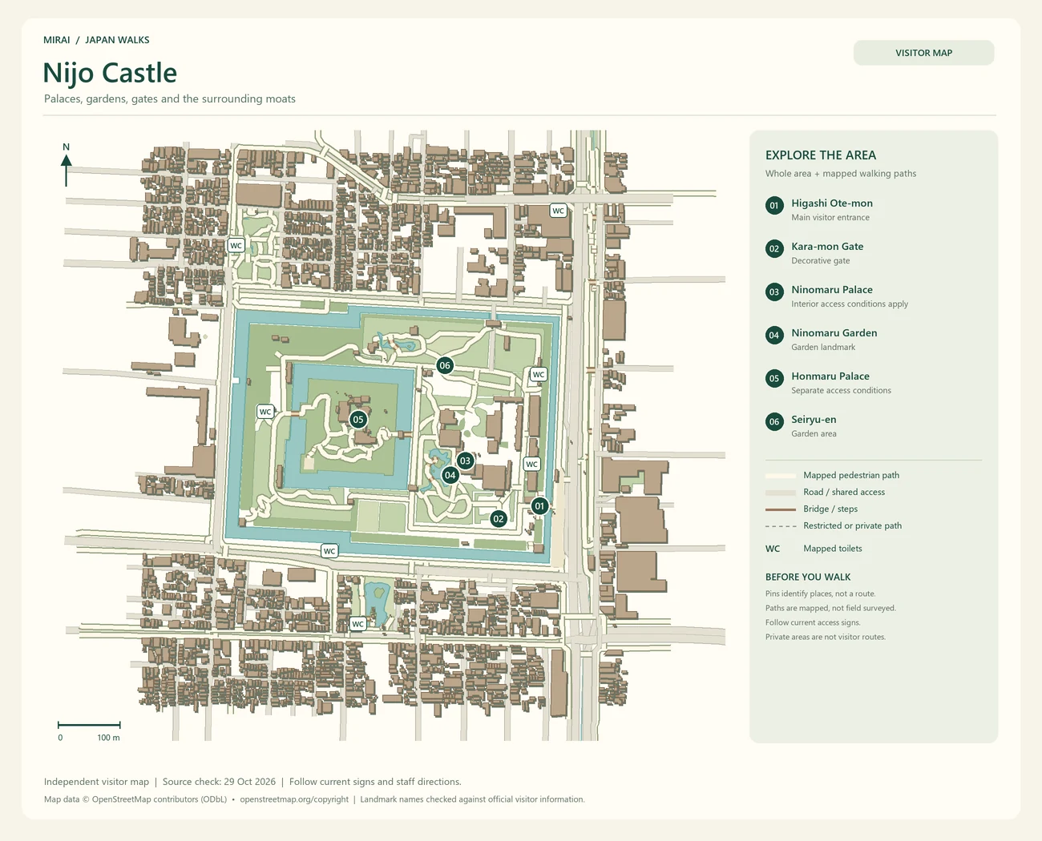
Task: Click the WC marker on the road below the southern moat
Action: coord(329,551)
